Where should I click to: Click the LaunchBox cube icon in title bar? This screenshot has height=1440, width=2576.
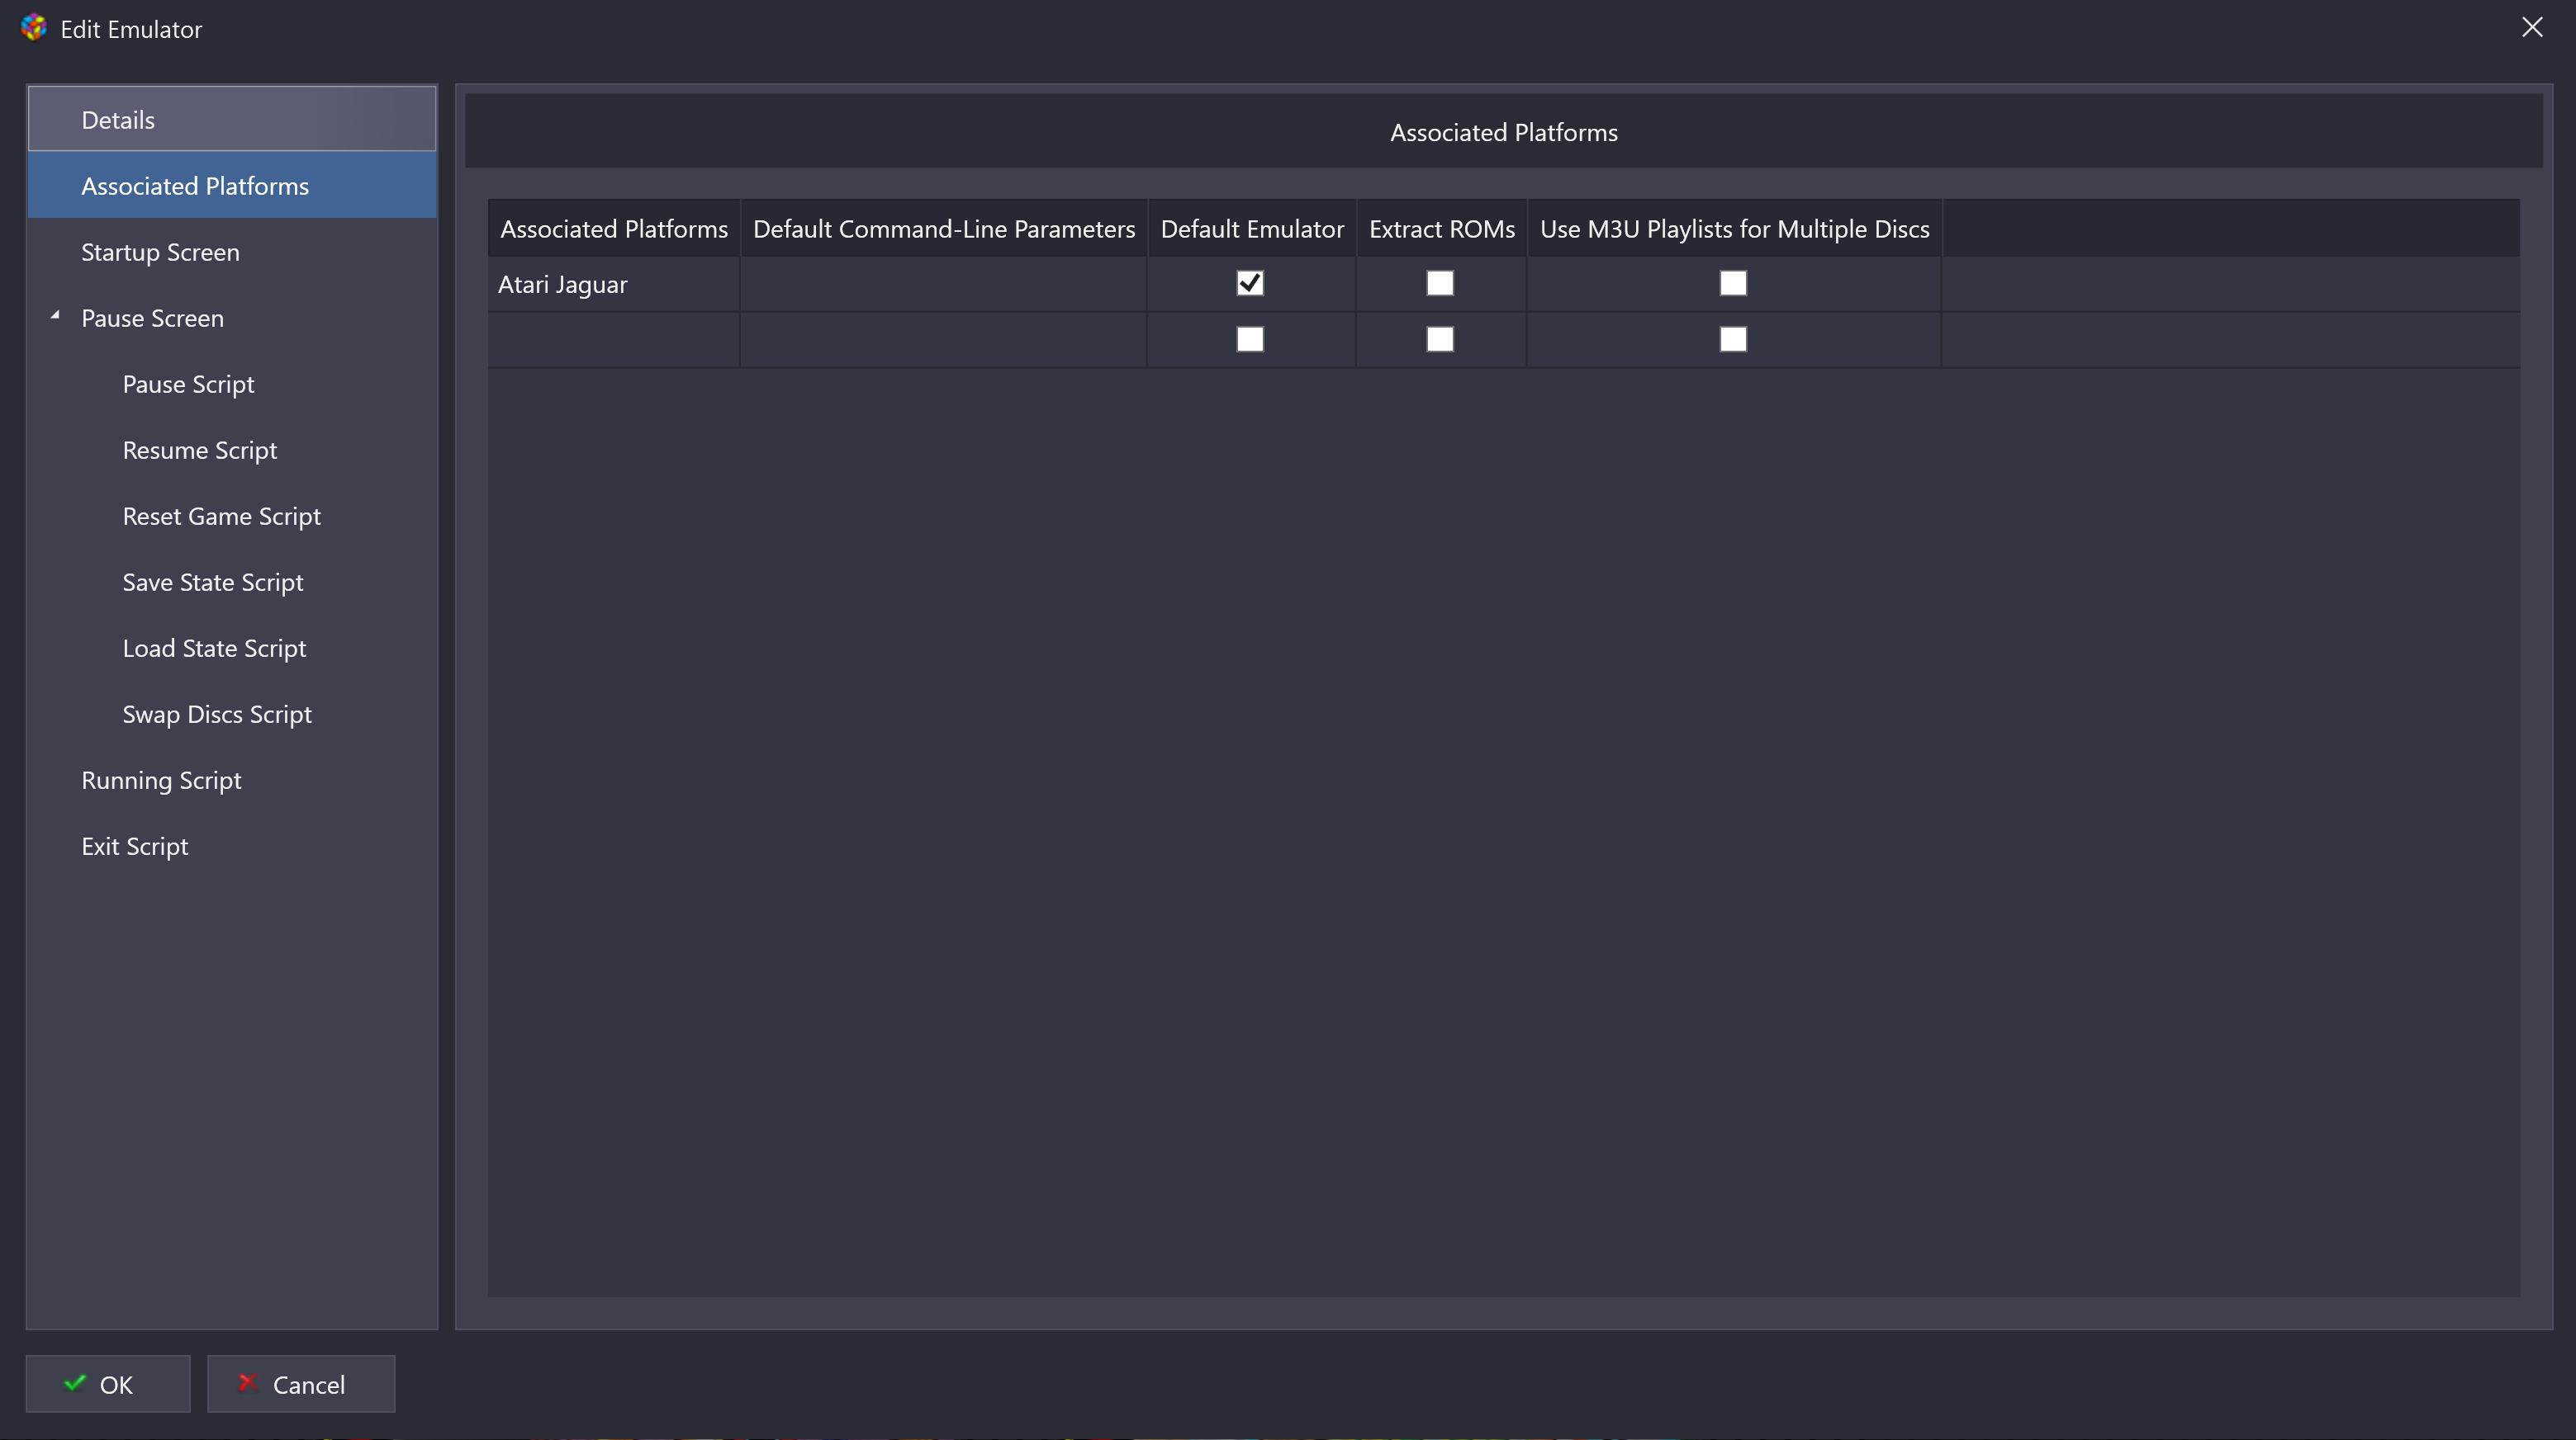click(34, 28)
